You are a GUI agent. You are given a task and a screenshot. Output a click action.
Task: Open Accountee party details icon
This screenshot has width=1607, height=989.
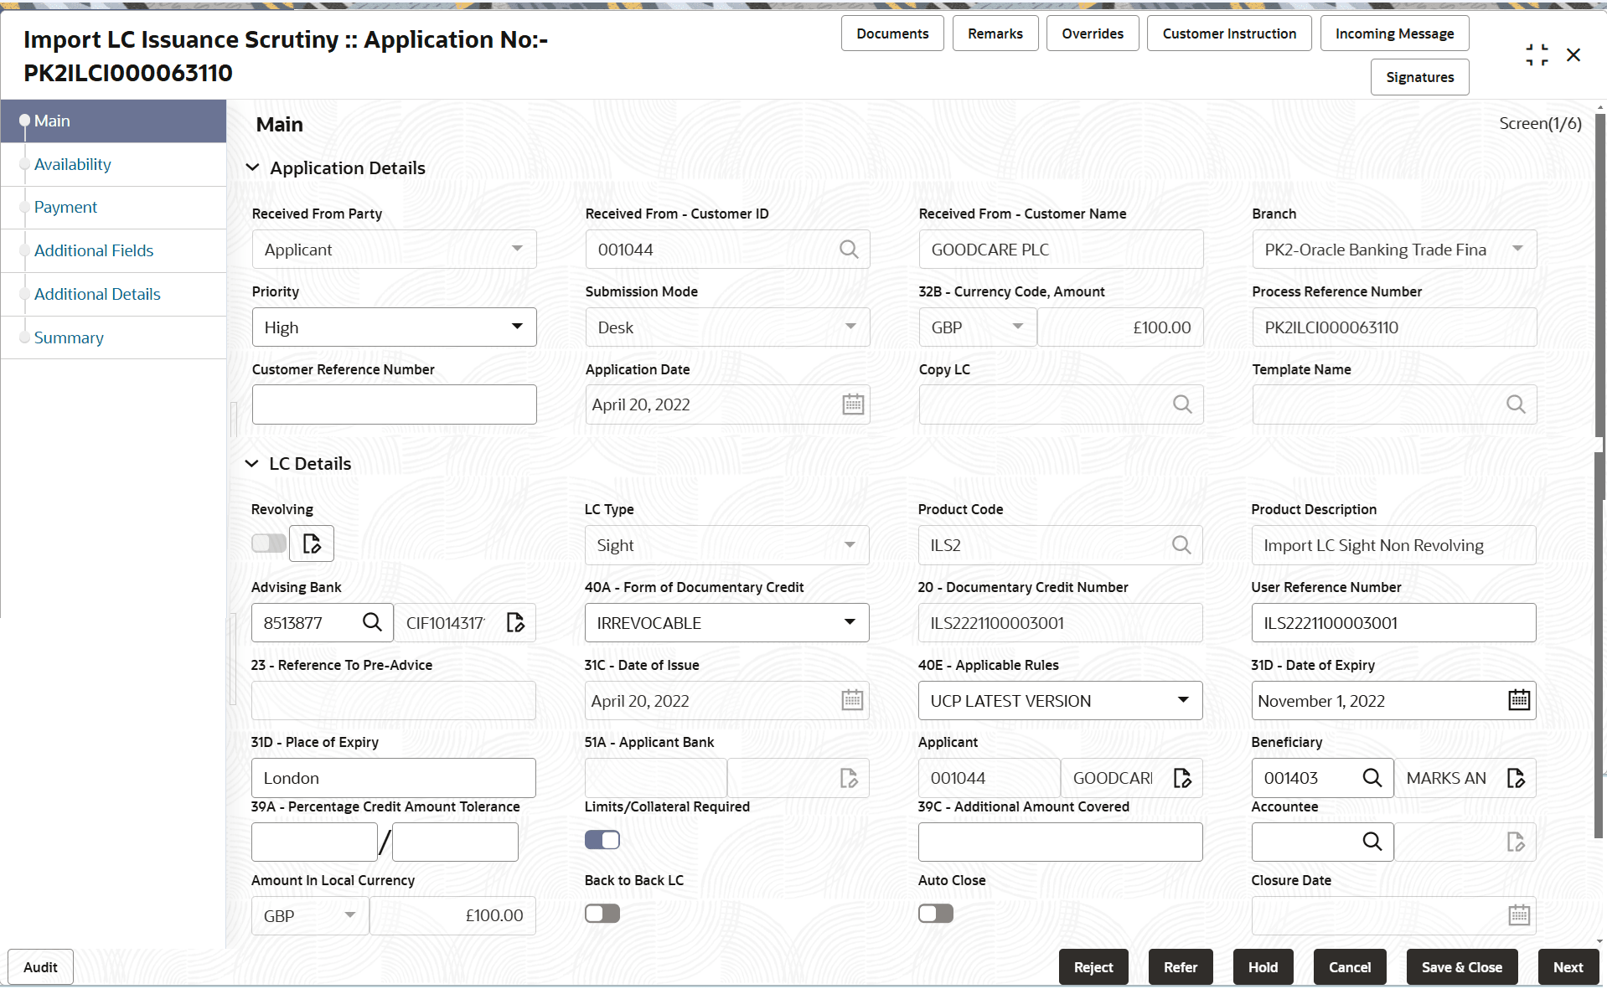(x=1515, y=842)
